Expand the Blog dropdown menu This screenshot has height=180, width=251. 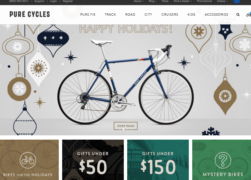pos(152,1)
